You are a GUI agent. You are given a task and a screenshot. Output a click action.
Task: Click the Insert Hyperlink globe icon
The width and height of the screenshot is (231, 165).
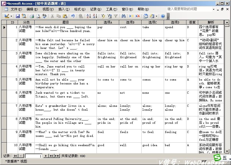click(x=81, y=16)
